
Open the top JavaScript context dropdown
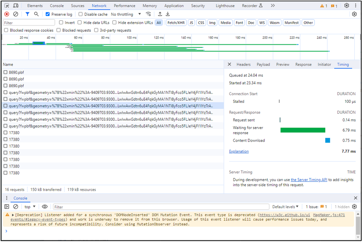point(30,206)
